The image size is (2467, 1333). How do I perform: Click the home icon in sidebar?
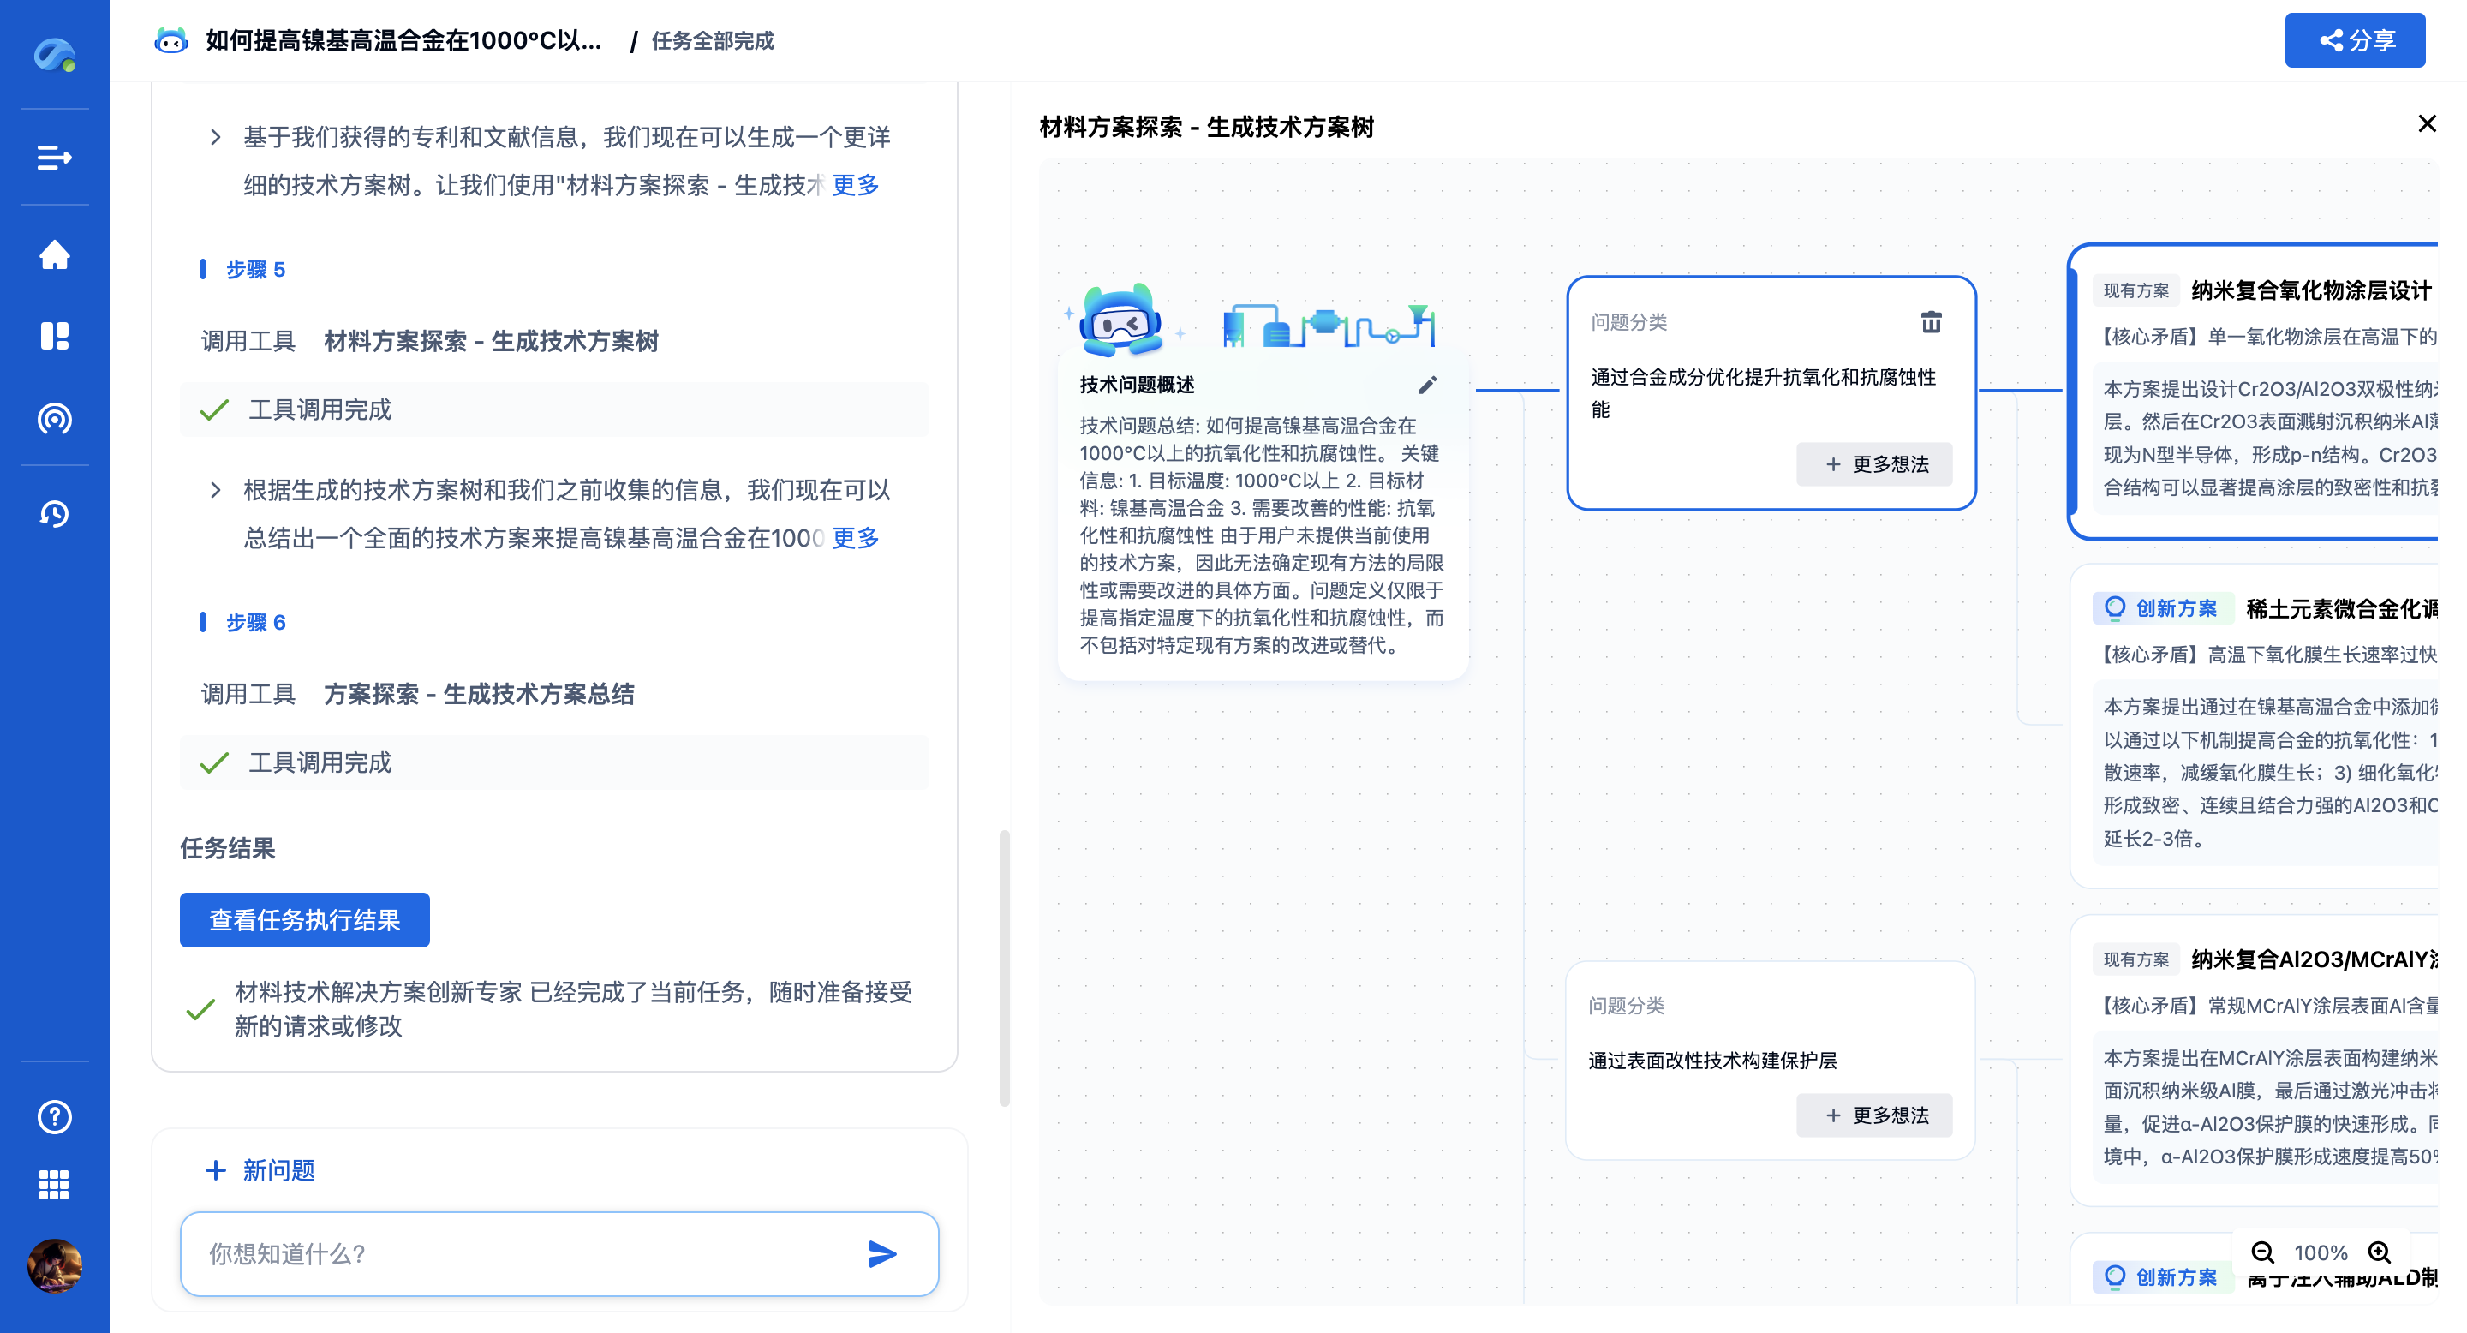click(55, 254)
